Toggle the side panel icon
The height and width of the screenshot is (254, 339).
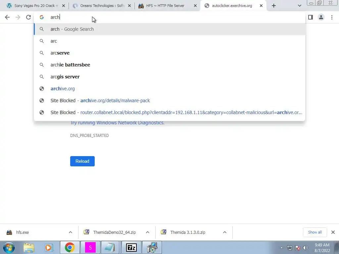(x=311, y=17)
